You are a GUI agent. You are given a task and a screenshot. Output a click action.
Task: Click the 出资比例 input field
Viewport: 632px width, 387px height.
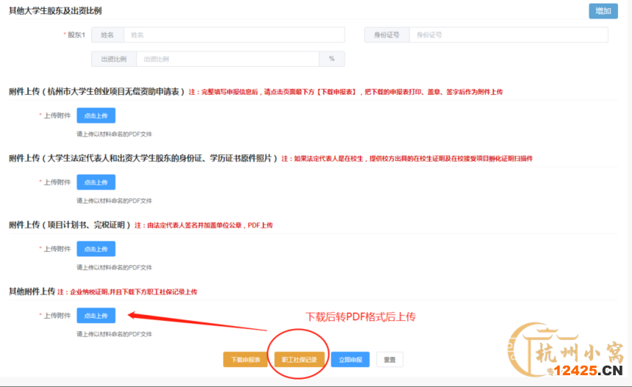pyautogui.click(x=228, y=59)
